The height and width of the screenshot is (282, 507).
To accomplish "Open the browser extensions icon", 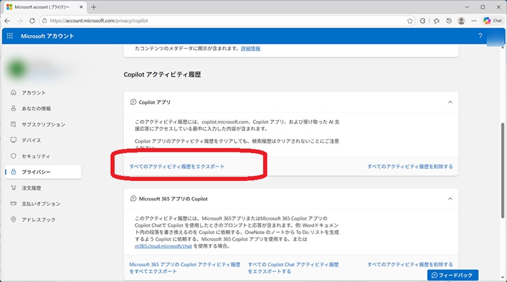I will (x=423, y=21).
